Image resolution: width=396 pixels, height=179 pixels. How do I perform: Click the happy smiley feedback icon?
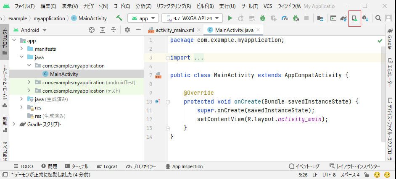377,174
